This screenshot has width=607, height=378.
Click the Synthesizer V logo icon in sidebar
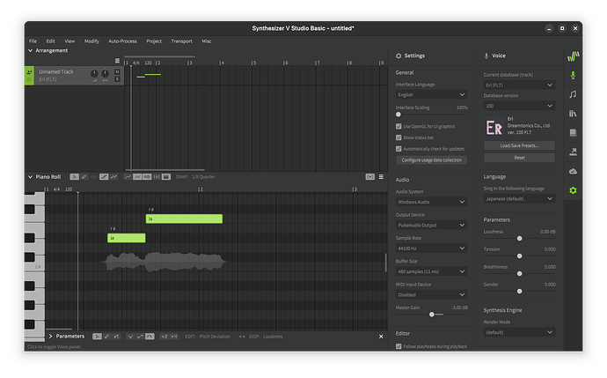coord(573,56)
